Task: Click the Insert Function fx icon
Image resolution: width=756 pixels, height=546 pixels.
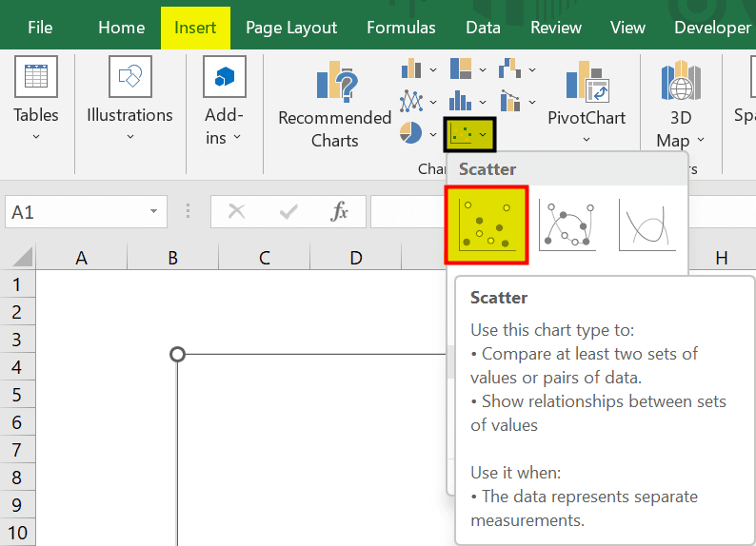Action: [340, 211]
